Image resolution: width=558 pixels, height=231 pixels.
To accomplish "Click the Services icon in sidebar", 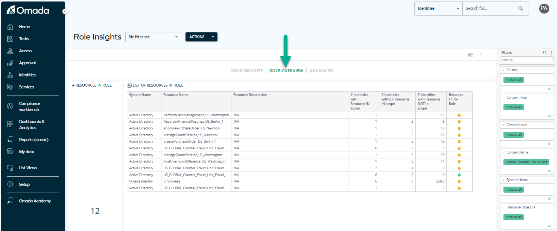I will pyautogui.click(x=11, y=87).
